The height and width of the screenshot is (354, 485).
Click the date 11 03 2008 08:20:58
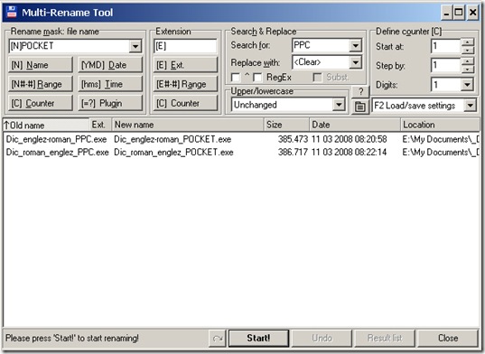[x=349, y=139]
